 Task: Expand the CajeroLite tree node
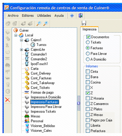coord(21,49)
